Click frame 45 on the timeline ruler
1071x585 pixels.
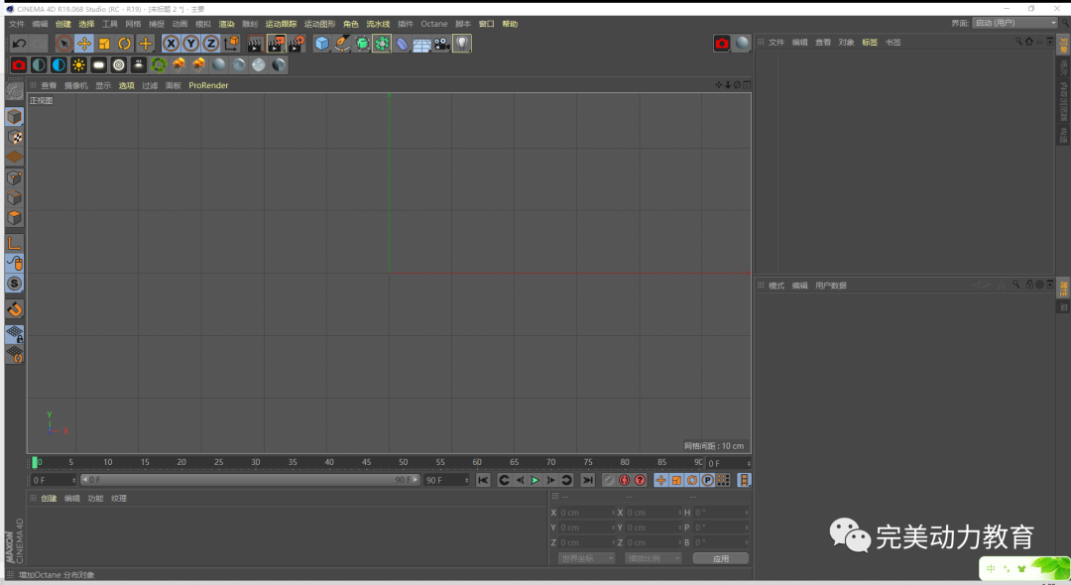click(366, 463)
